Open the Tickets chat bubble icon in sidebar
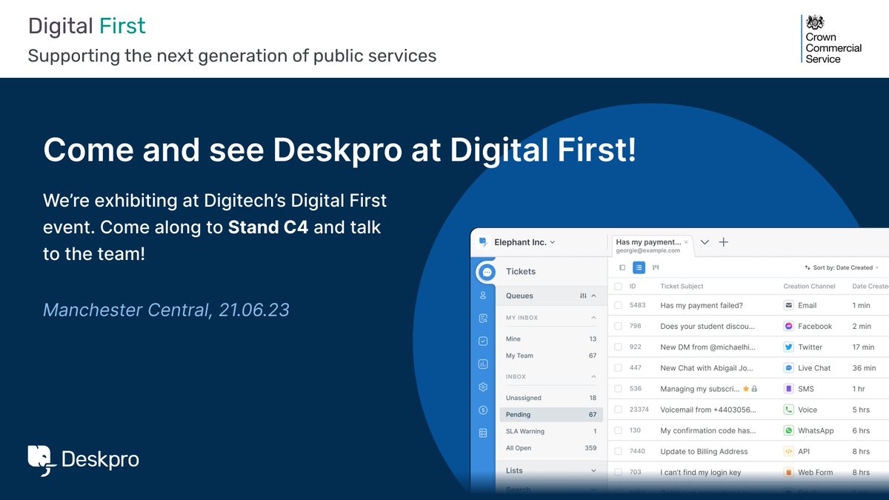This screenshot has height=500, width=889. (486, 272)
